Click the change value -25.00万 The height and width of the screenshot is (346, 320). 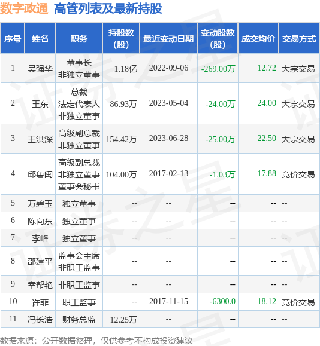point(220,139)
